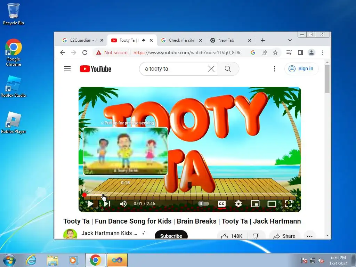This screenshot has width=356, height=267.
Task: Close the New Tab tab
Action: pyautogui.click(x=250, y=40)
